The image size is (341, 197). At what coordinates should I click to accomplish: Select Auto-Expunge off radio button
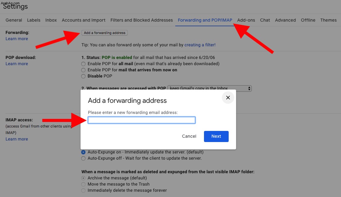[x=83, y=158]
